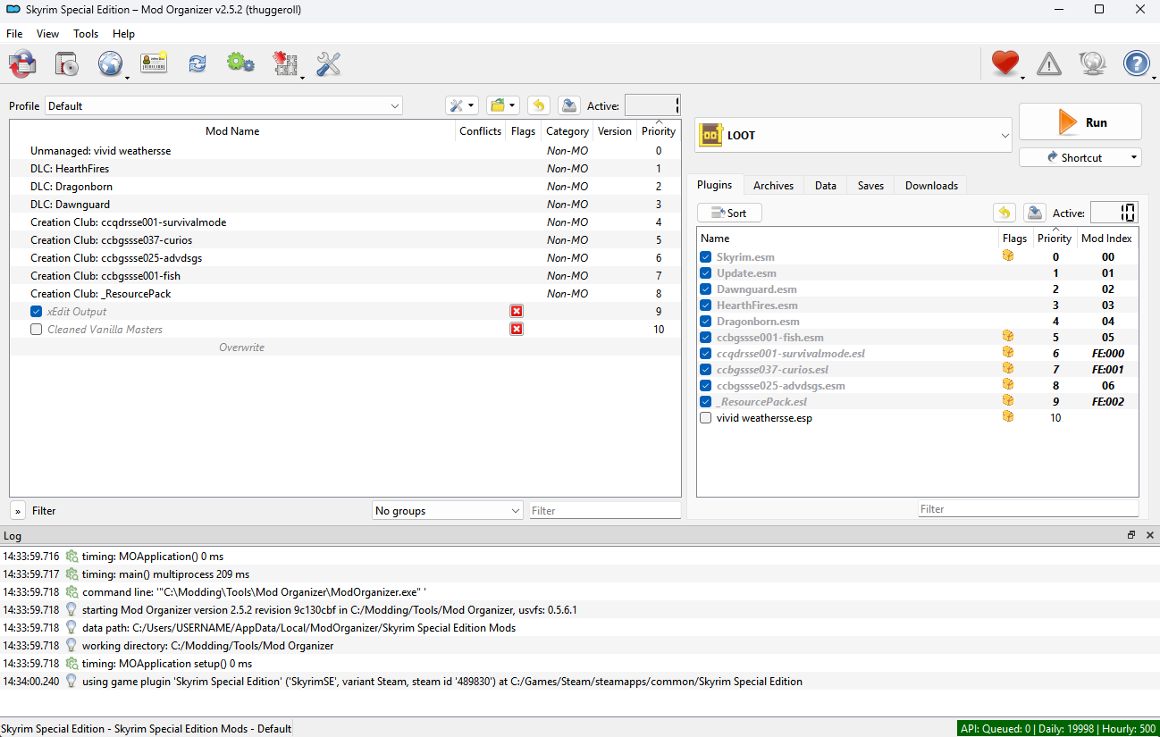Screen dimensions: 1160x737
Task: Open the Help menu
Action: (x=123, y=34)
